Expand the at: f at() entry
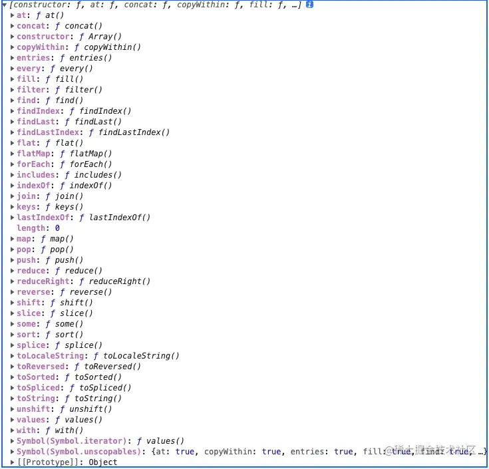489x469 pixels. click(x=12, y=15)
